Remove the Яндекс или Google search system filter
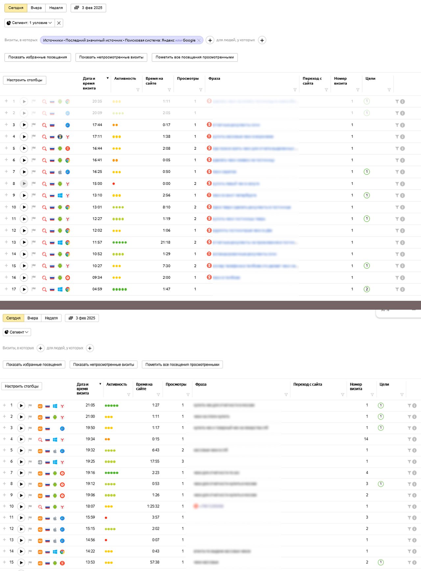421x571 pixels. (x=199, y=40)
